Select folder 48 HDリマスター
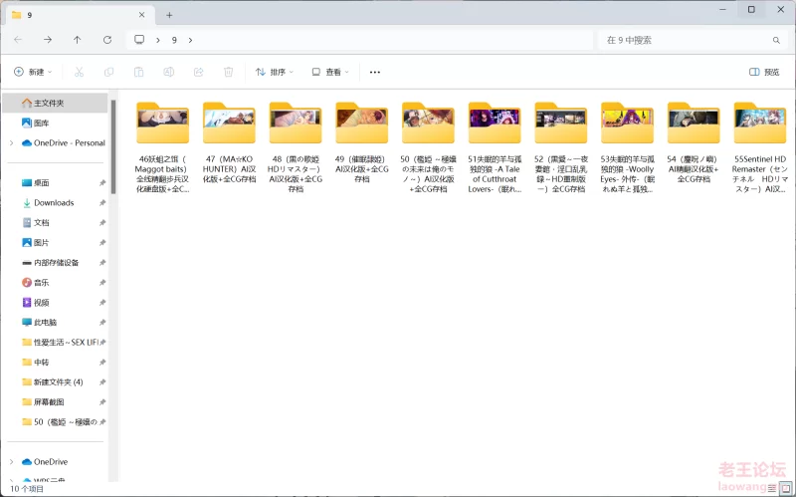The height and width of the screenshot is (497, 796). pyautogui.click(x=296, y=147)
